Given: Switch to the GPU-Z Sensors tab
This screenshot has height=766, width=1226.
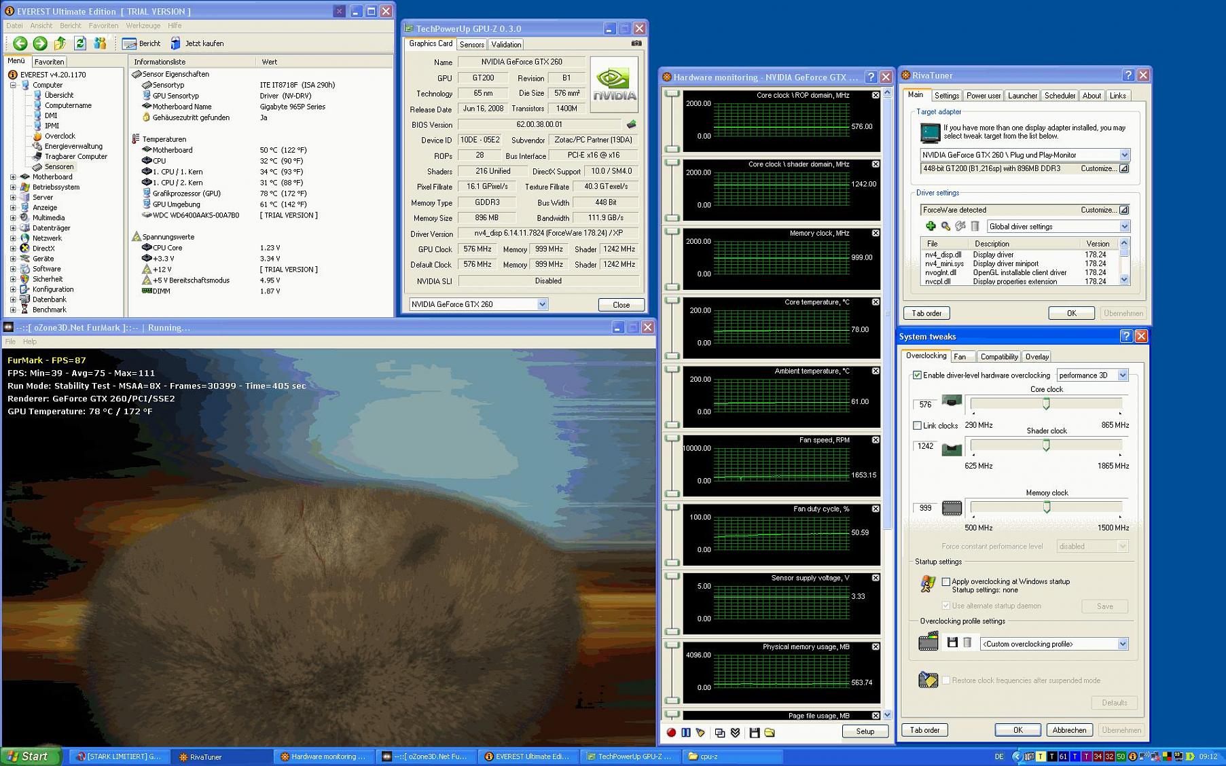Looking at the screenshot, I should pyautogui.click(x=471, y=44).
